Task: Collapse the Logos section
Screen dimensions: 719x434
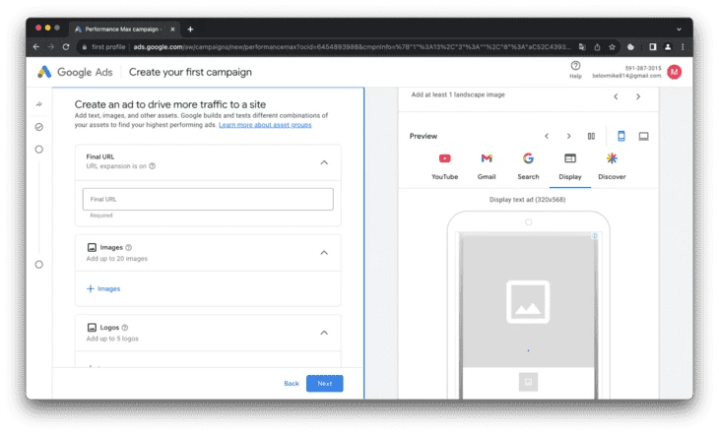Action: tap(324, 333)
